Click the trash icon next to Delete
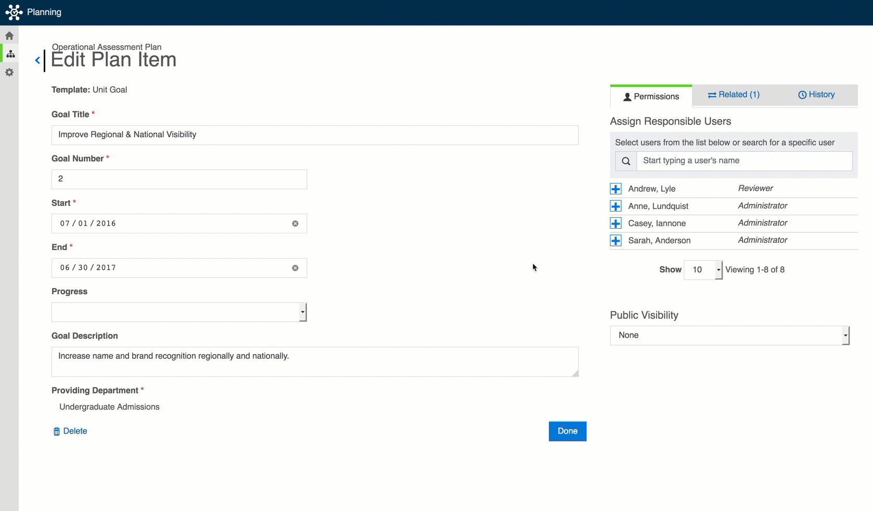The image size is (873, 511). (x=57, y=431)
